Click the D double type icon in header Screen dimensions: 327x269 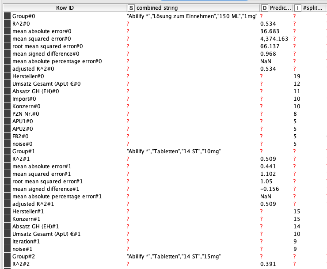tap(264, 8)
